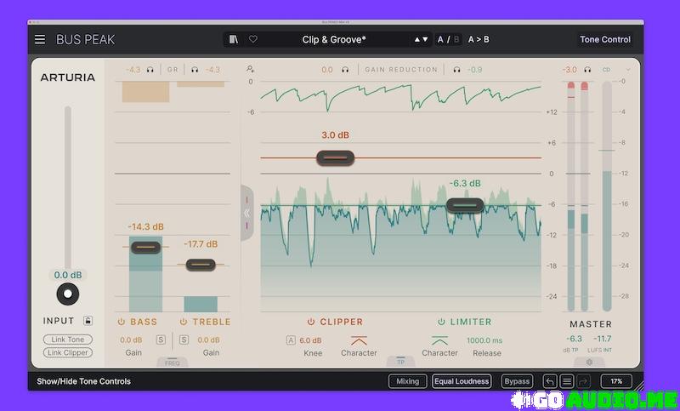Switch to the B state slot
Screen dimensions: 680x411
pyautogui.click(x=456, y=39)
